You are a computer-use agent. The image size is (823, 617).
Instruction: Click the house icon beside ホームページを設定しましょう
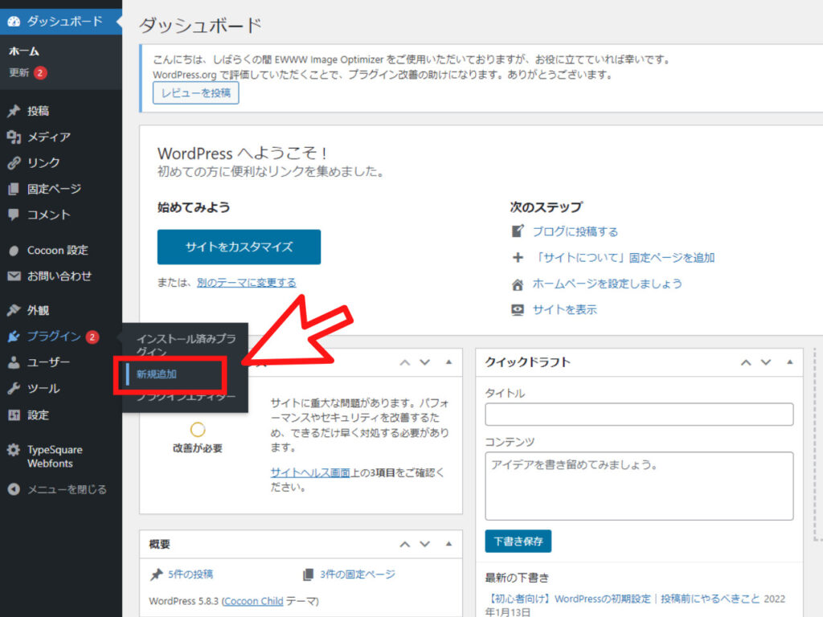[518, 284]
